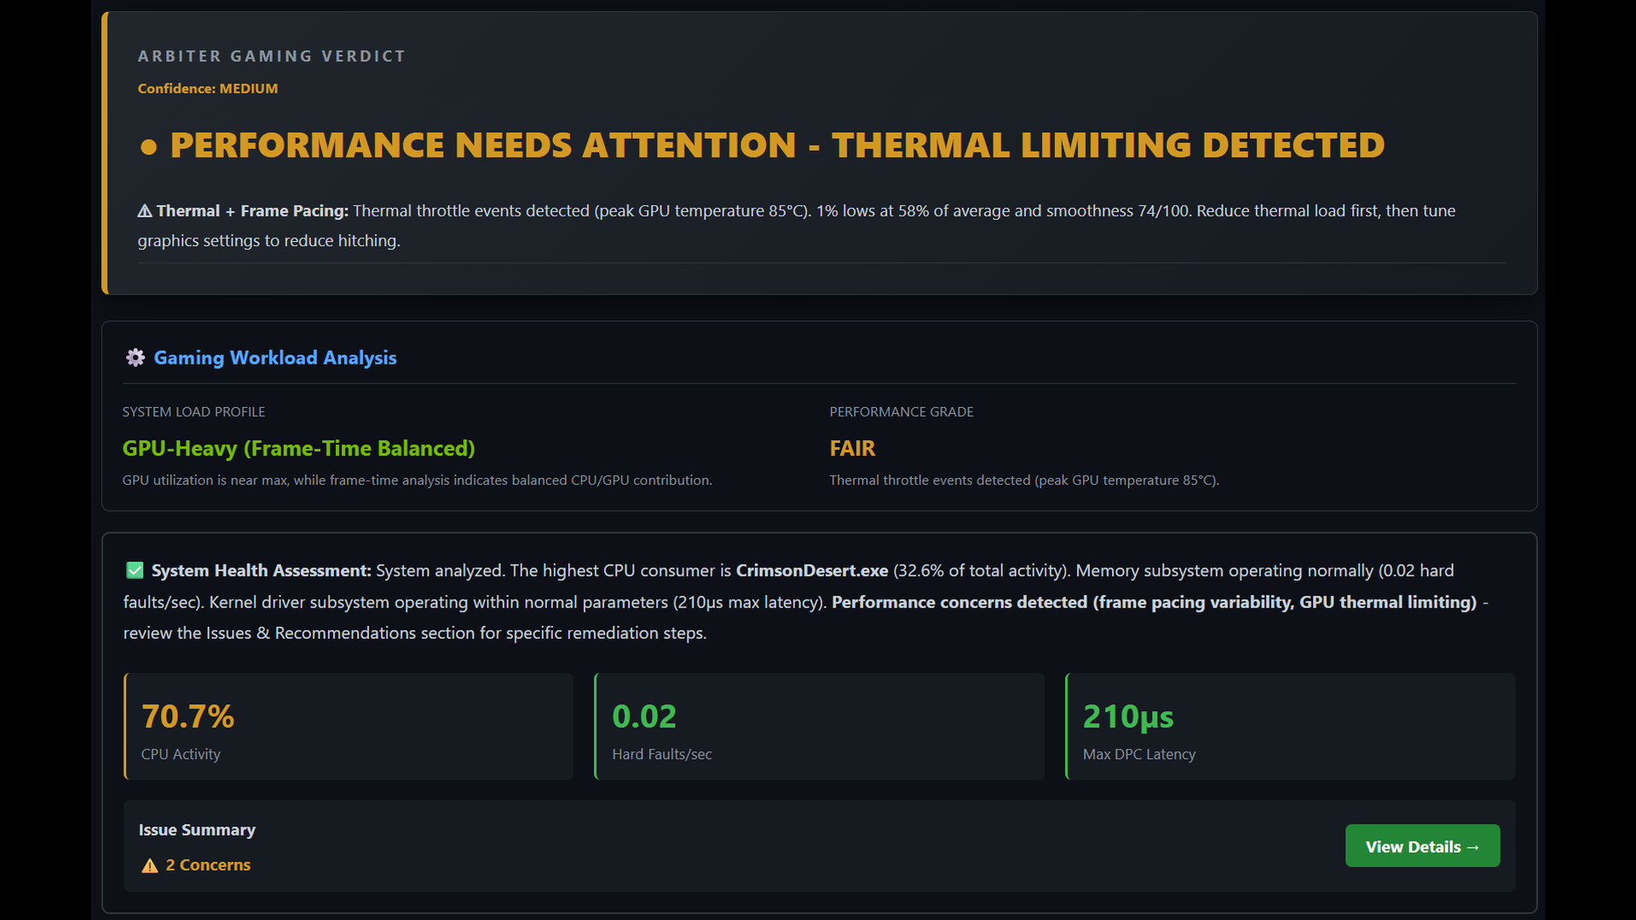The height and width of the screenshot is (920, 1636).
Task: Click the Confidence: MEDIUM label
Action: tap(208, 89)
